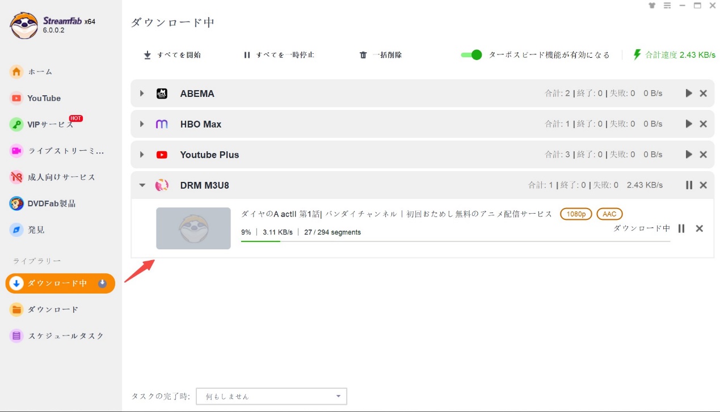Pause the DRM M3U8 download task
This screenshot has width=720, height=412.
point(681,228)
